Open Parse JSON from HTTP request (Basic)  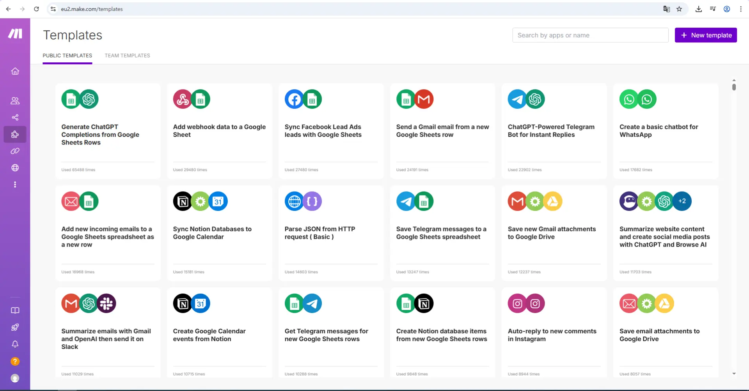coord(331,233)
